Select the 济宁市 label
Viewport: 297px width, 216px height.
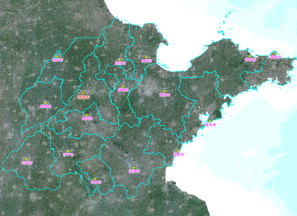click(x=68, y=155)
